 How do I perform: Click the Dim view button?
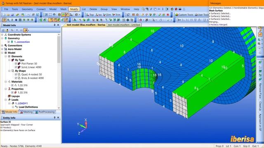(107, 15)
